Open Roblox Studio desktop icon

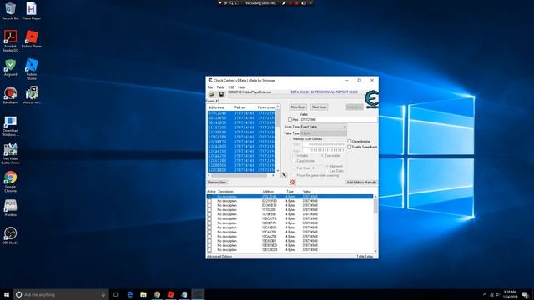(x=32, y=69)
